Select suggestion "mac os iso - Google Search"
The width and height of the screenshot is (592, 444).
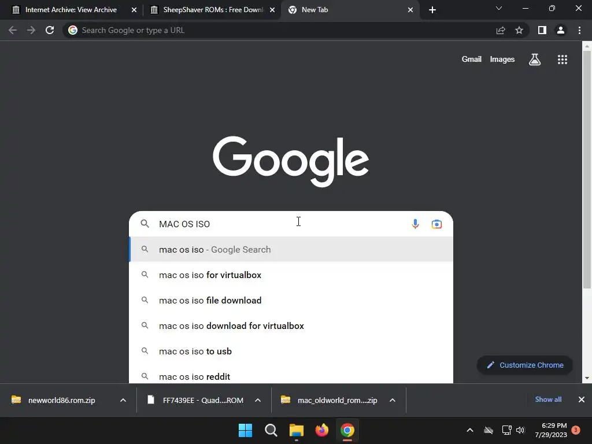coord(291,250)
